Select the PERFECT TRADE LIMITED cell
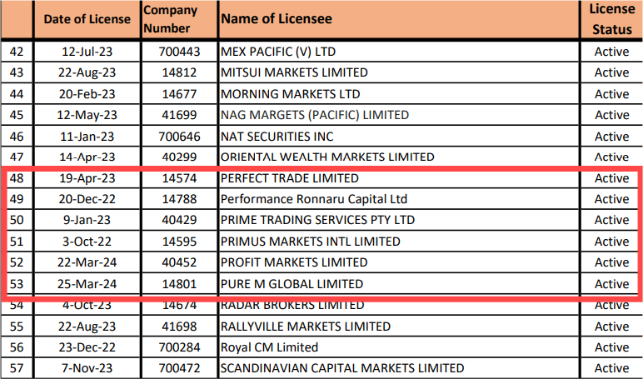 click(290, 178)
